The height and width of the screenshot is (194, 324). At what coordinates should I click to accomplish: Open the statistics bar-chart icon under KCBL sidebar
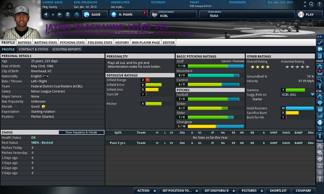(x=320, y=115)
